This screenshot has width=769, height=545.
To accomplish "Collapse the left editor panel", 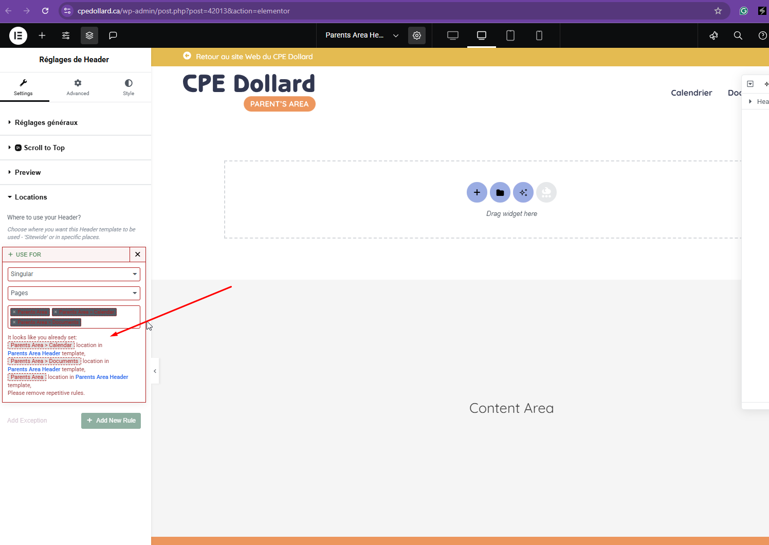I will coord(155,371).
